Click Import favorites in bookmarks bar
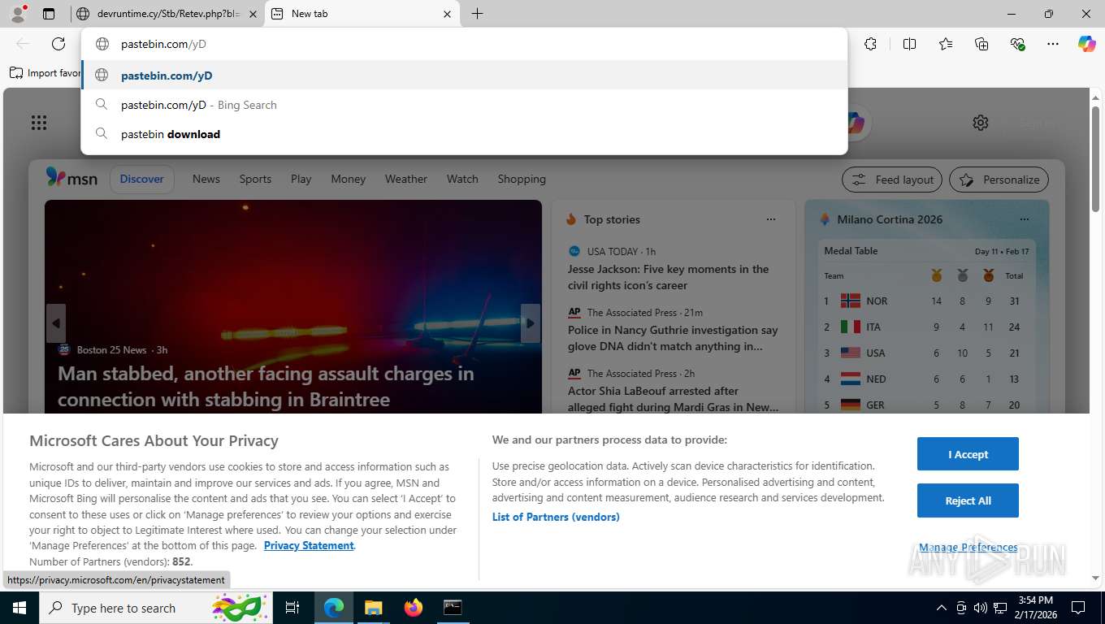The height and width of the screenshot is (624, 1105). (x=45, y=73)
